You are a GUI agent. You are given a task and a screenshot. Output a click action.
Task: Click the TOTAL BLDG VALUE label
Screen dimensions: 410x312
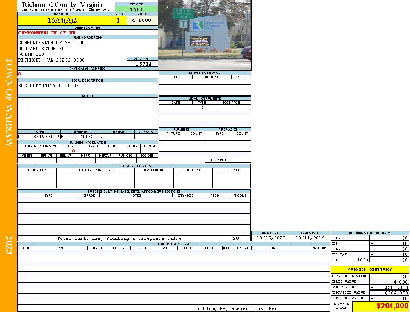pyautogui.click(x=349, y=276)
